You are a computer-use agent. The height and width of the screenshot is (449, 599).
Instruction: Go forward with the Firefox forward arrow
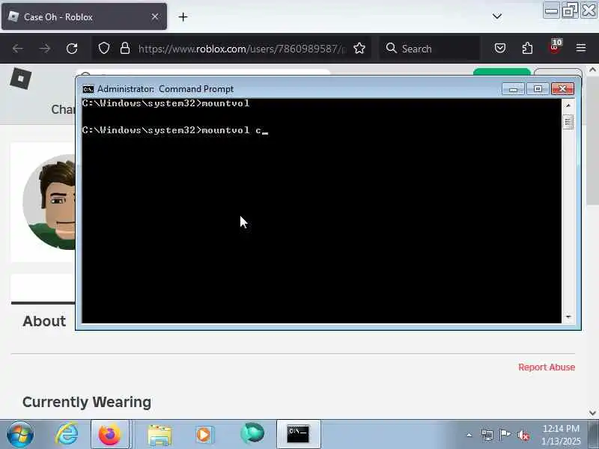tap(45, 49)
